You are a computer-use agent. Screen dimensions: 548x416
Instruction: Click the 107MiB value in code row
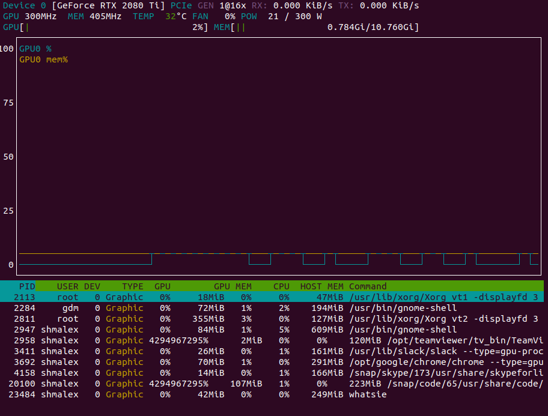(246, 384)
